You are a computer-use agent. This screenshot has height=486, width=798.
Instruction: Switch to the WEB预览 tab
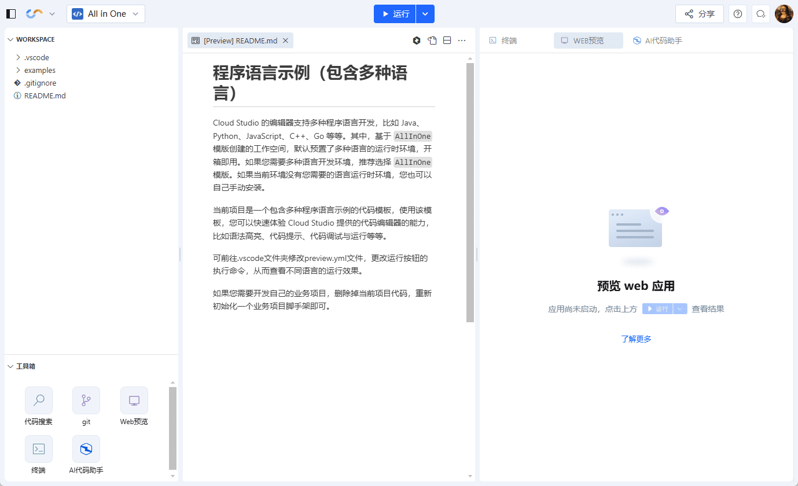[589, 41]
